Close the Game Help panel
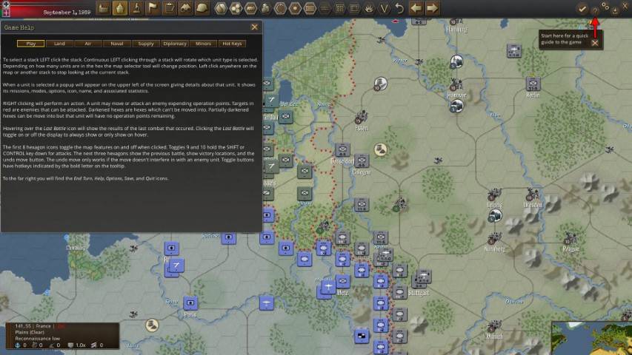Screen dimensions: 632x355 click(254, 27)
